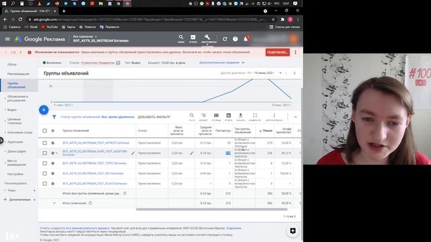Open the Google Ads hamburger main menu
This screenshot has height=242, width=431.
[x=7, y=39]
